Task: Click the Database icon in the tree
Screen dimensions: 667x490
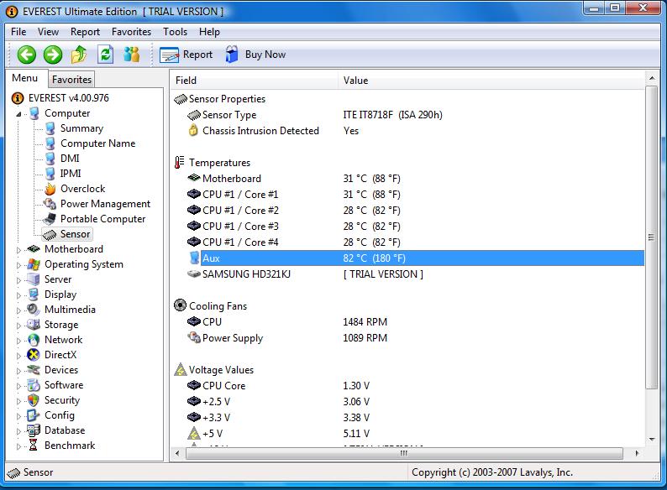Action: coord(34,430)
